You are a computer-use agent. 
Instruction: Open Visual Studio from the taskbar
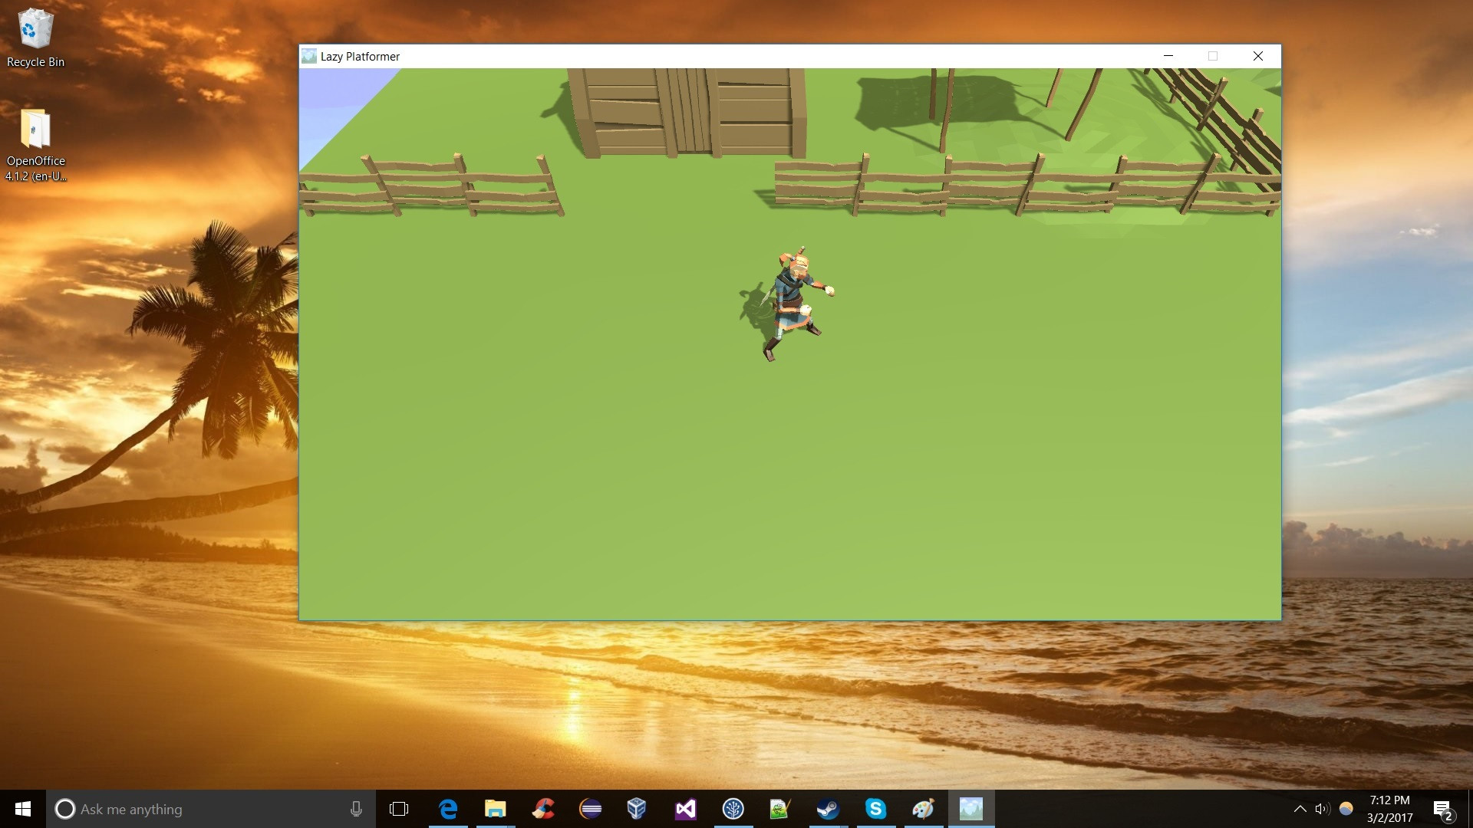(686, 809)
